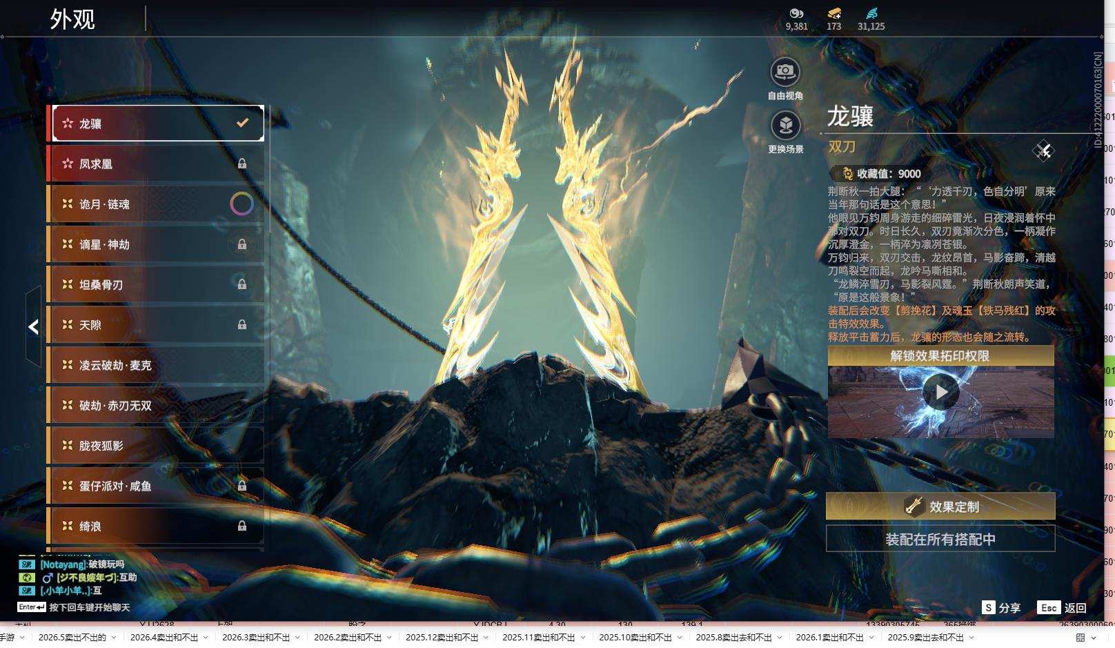This screenshot has height=648, width=1115.
Task: Click the channel icon beside 小羊小羊's message
Action: (27, 591)
